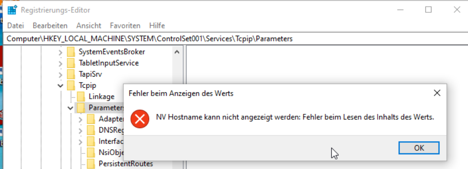Click the tree scrollbar up arrow

pos(177,52)
